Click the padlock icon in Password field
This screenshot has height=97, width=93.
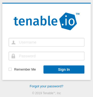pyautogui.click(x=13, y=56)
